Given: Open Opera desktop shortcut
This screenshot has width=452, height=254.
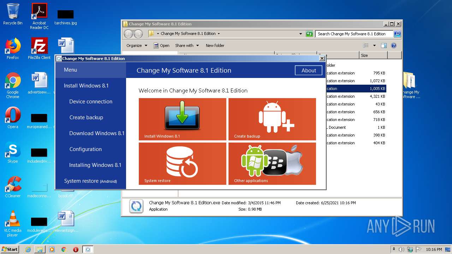Looking at the screenshot, I should click(13, 118).
